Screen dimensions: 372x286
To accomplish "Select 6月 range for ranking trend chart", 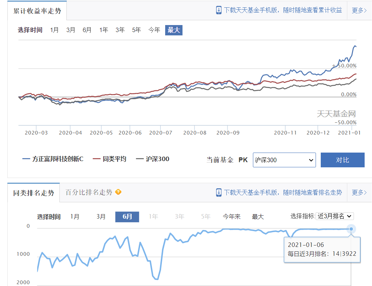I will 127,217.
